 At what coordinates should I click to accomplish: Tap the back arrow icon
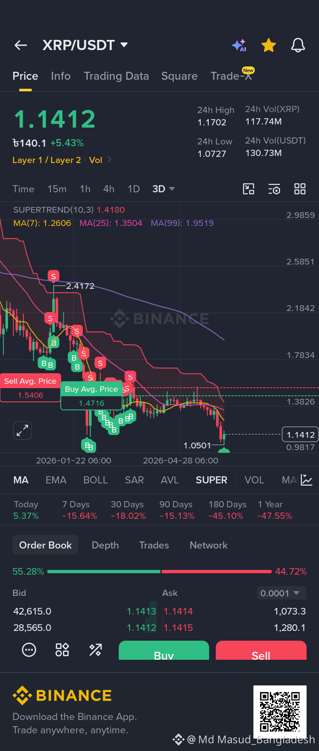(x=21, y=45)
